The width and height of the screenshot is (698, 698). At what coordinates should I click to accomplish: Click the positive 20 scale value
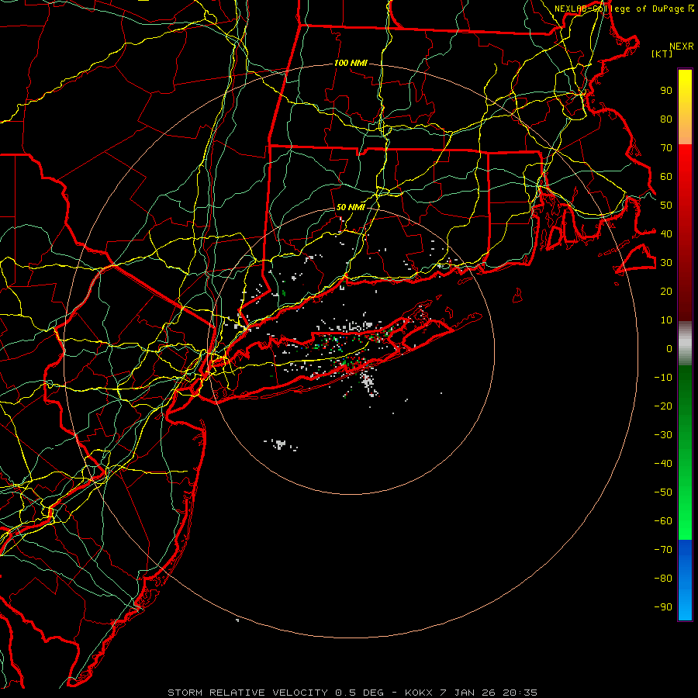point(666,291)
